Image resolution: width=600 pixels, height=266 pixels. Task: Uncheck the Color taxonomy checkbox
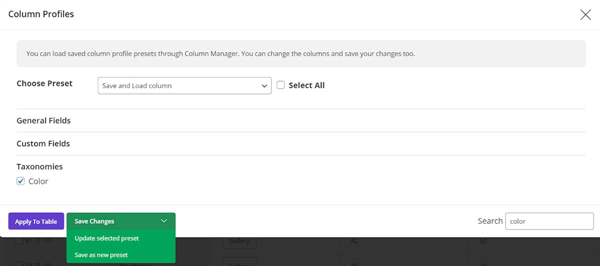(20, 181)
